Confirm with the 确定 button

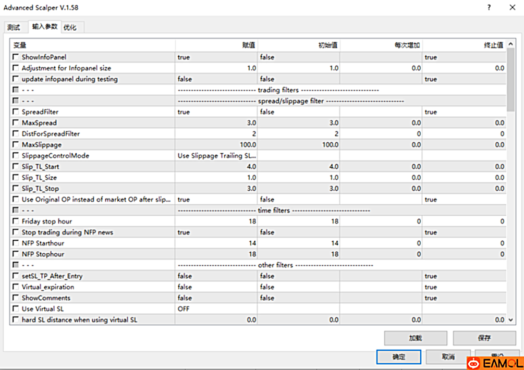click(x=399, y=356)
